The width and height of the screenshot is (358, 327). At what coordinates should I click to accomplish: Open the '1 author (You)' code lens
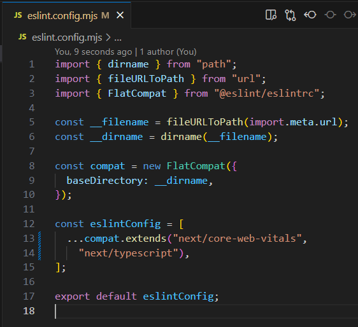pyautogui.click(x=168, y=52)
